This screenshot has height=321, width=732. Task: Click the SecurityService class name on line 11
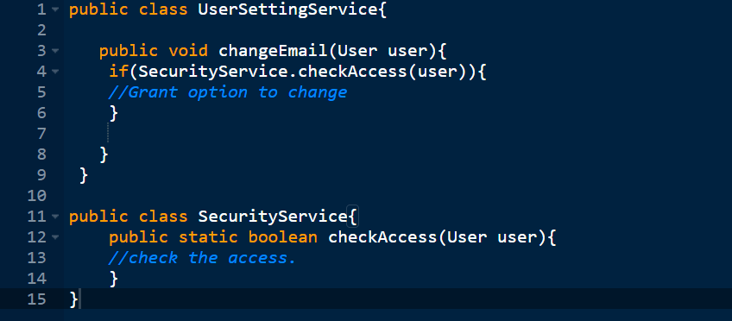273,217
